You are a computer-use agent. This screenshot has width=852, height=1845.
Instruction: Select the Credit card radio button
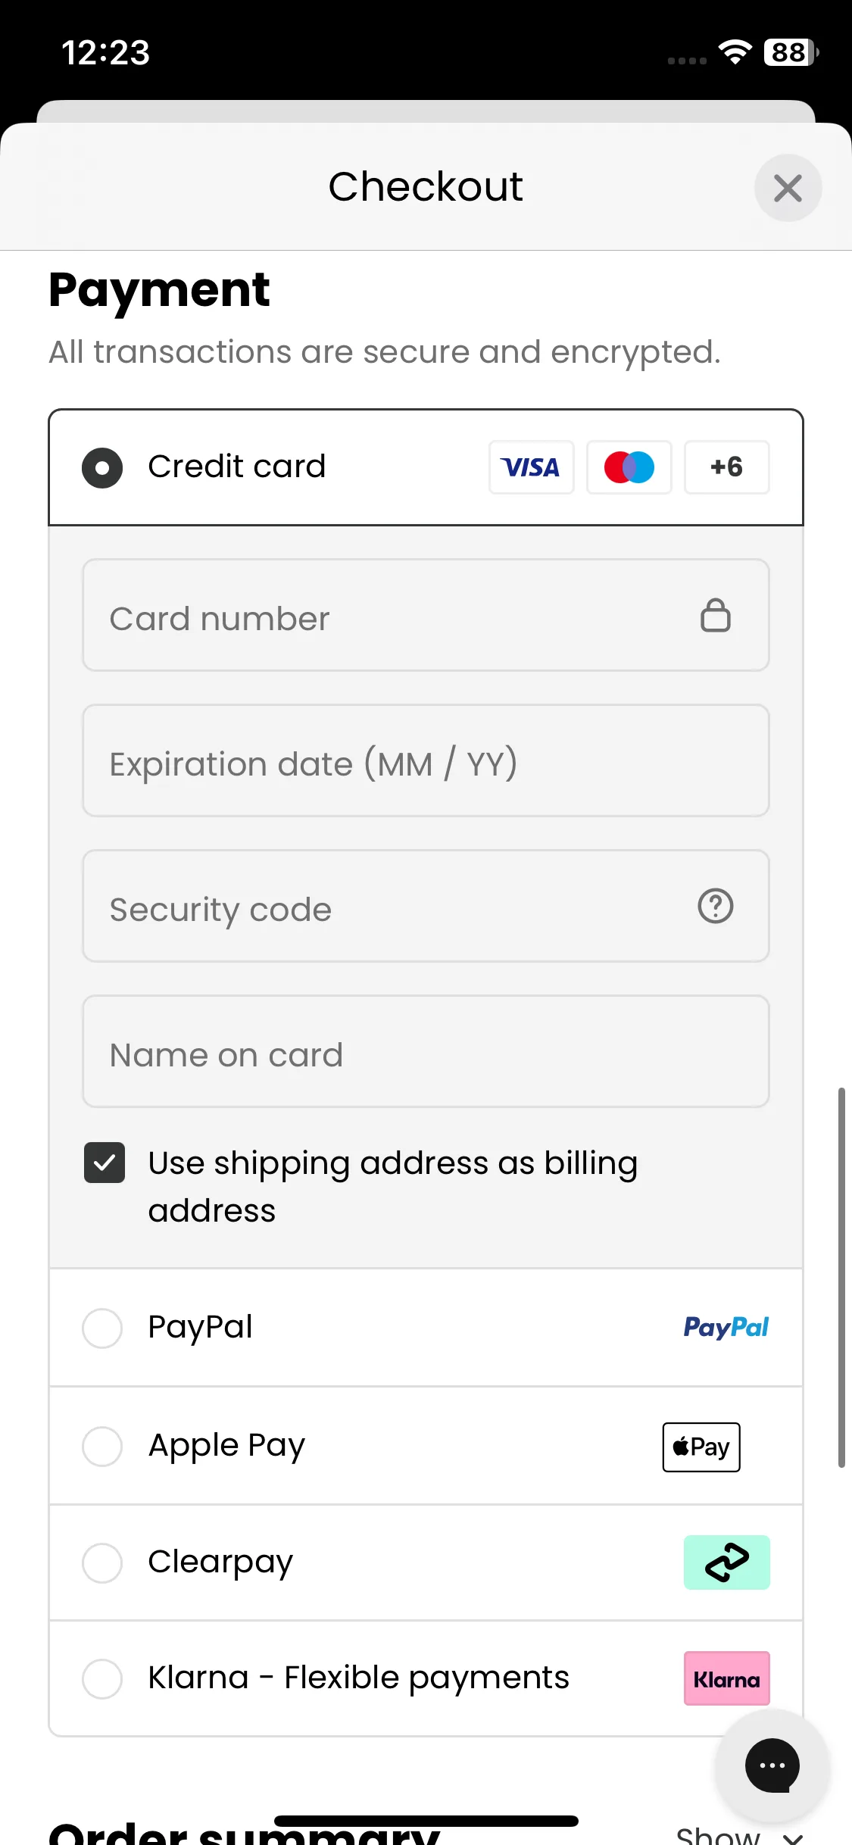pos(102,467)
